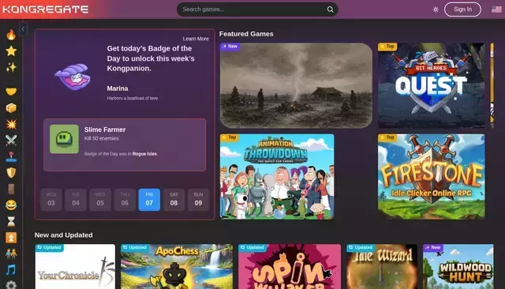Viewport: 505px width, 289px height.
Task: Open the gear sidebar icon
Action: tap(11, 285)
